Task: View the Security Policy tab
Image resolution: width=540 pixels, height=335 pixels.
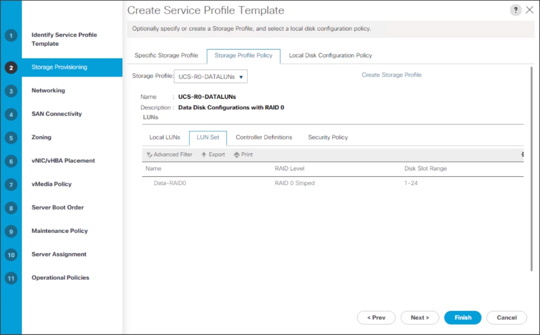Action: (x=328, y=138)
